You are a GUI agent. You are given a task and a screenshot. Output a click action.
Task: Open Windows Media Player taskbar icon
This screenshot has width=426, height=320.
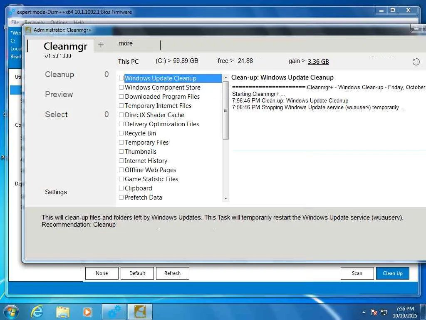click(87, 312)
